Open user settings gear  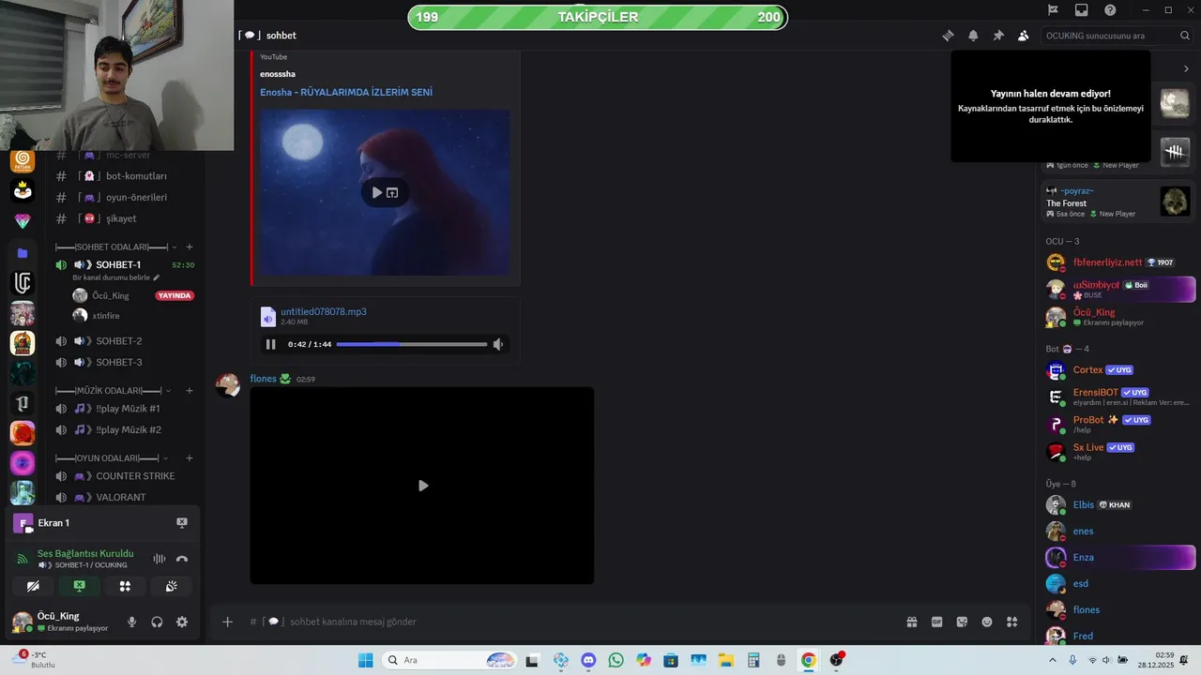coord(182,622)
